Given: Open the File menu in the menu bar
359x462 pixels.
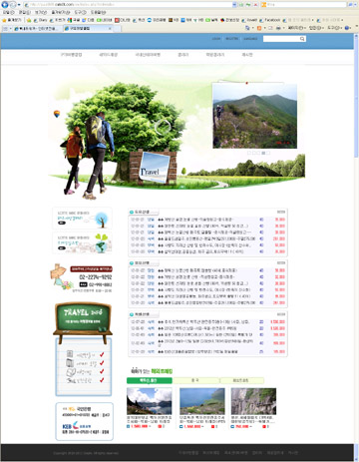Looking at the screenshot, I should pos(8,12).
